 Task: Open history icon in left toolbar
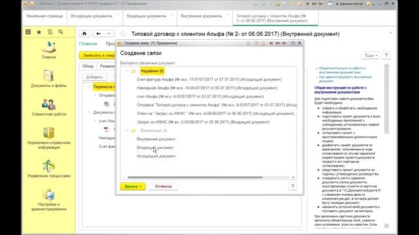[x=50, y=32]
